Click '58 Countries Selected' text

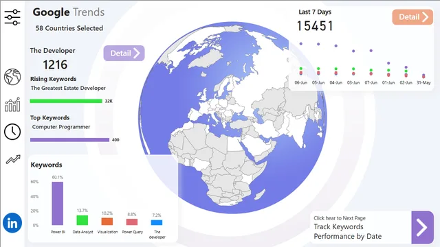click(x=69, y=28)
